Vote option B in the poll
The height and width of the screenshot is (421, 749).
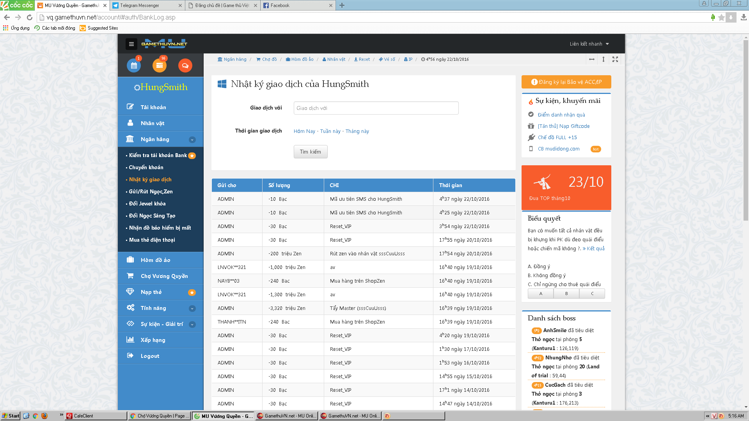tap(566, 294)
